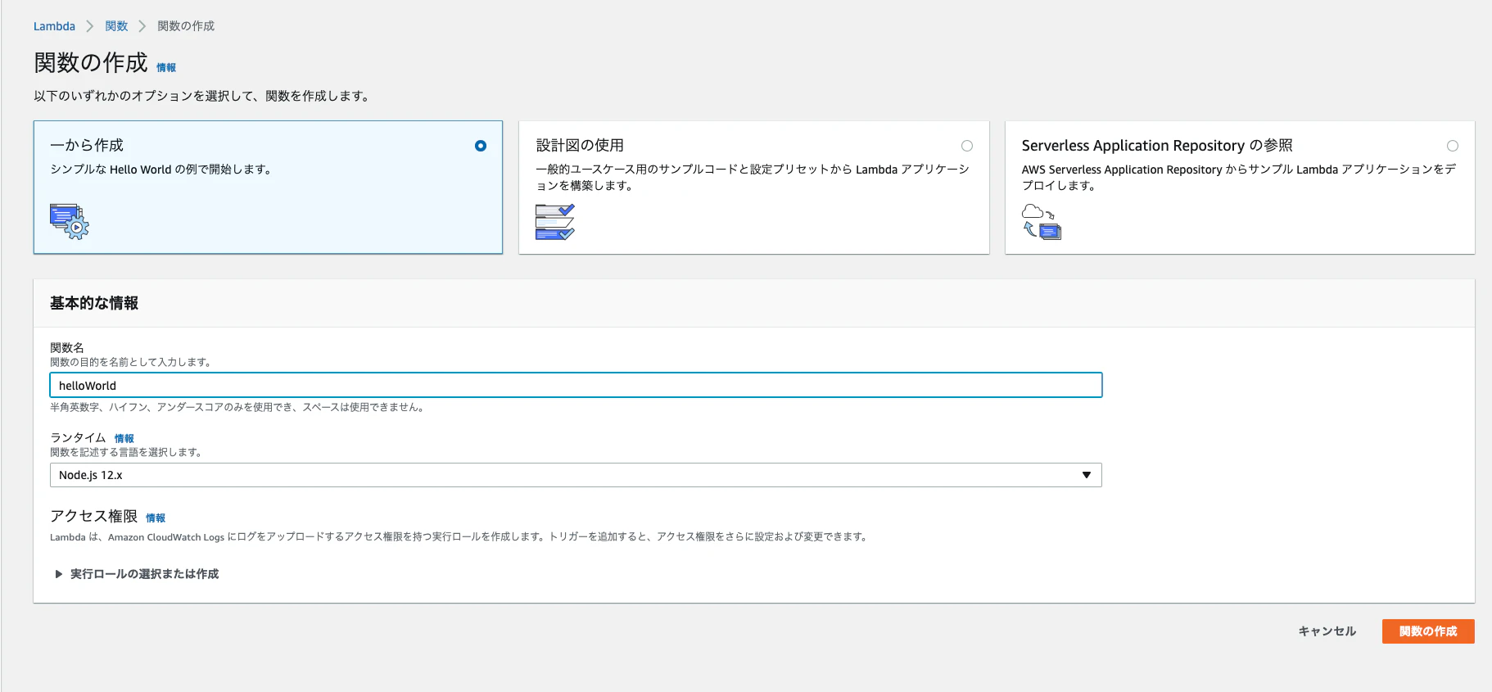1492x692 pixels.
Task: Click the 基本的な情報 section heading
Action: tap(94, 303)
